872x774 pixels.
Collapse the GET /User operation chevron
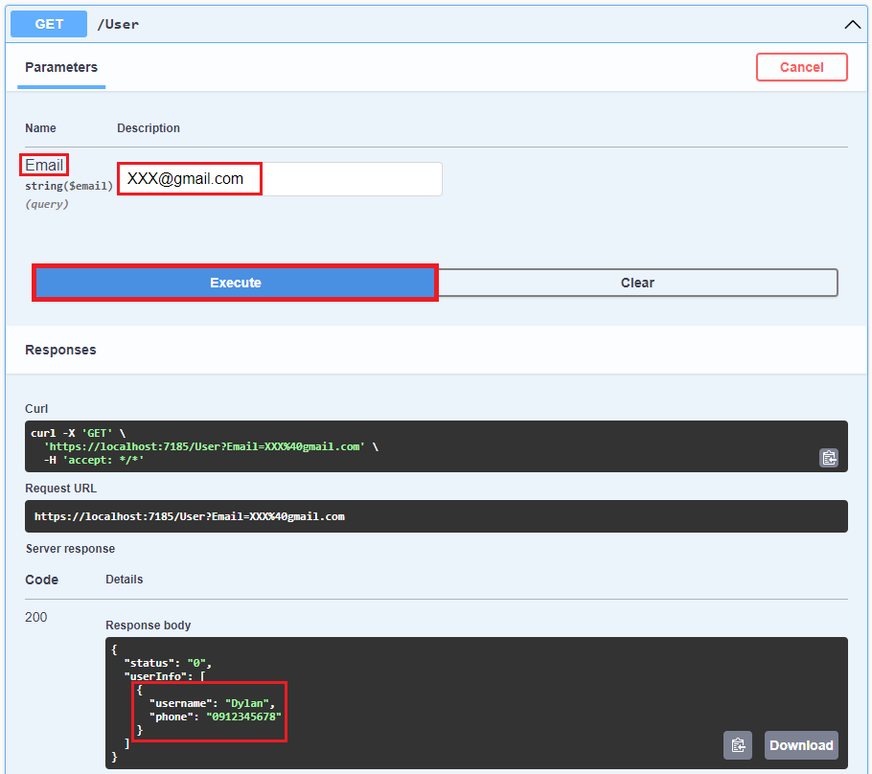[x=852, y=25]
